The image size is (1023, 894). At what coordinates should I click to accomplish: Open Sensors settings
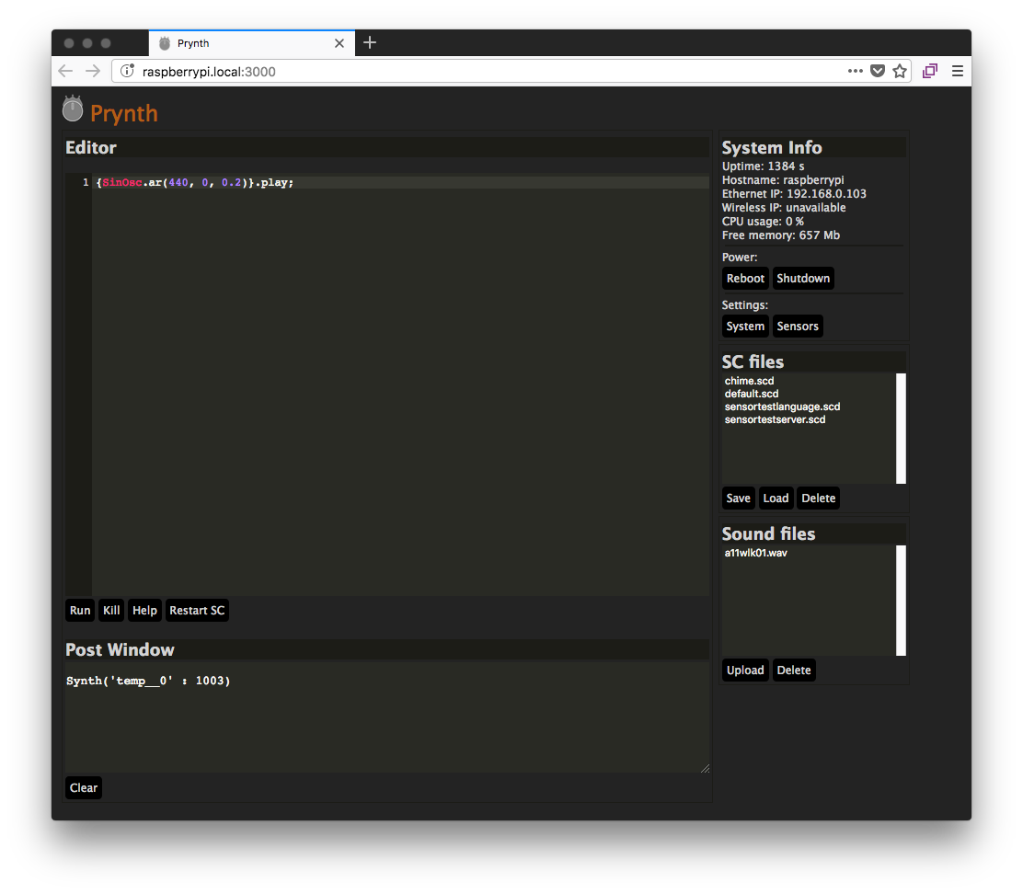[x=798, y=326]
